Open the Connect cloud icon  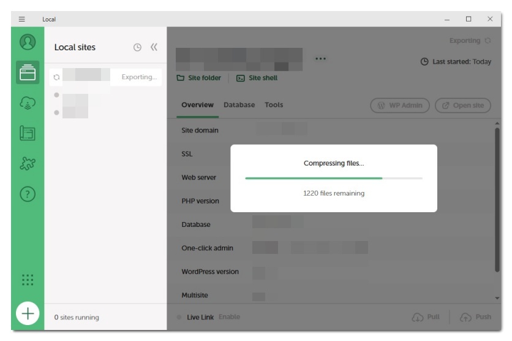28,103
